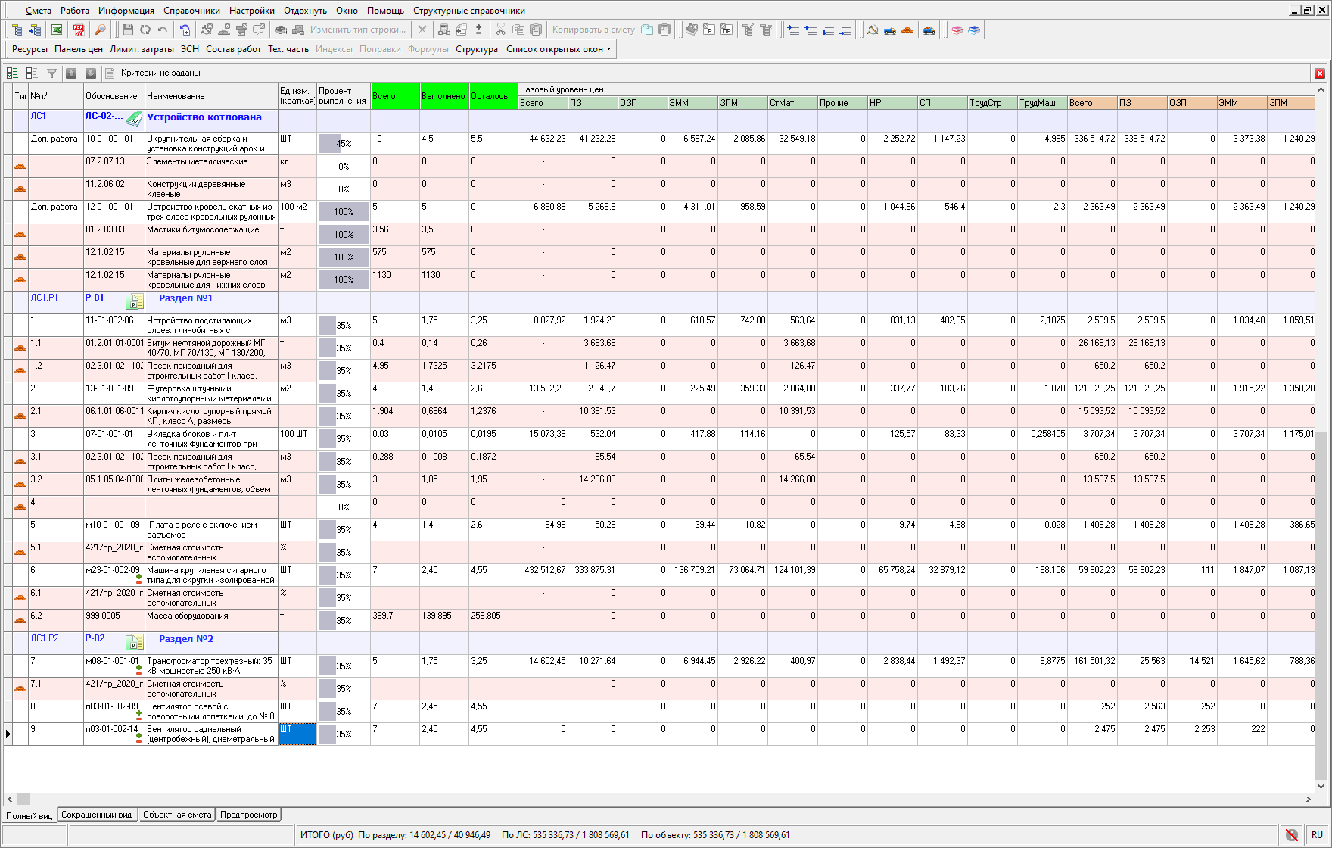This screenshot has width=1332, height=848.
Task: Click the Excel export icon
Action: point(57,30)
